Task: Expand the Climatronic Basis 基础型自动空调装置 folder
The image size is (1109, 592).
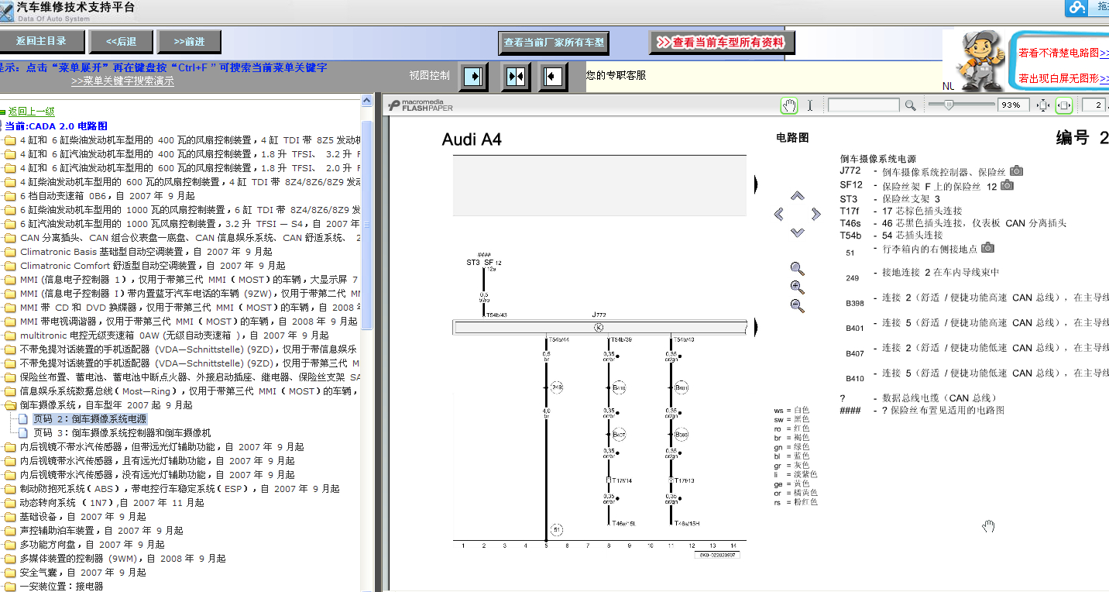Action: (10, 252)
